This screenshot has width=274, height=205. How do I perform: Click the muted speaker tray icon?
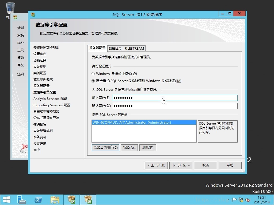[x=248, y=200]
